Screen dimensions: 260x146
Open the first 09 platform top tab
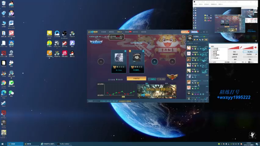[x=103, y=32]
